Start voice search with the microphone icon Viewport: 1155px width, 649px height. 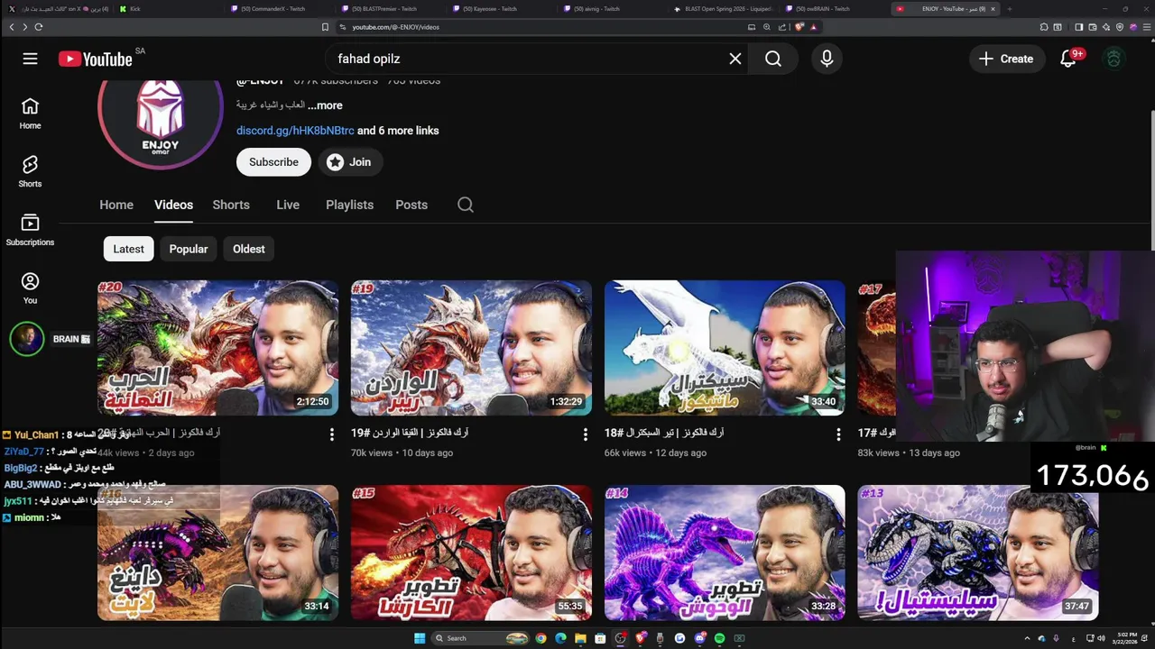pos(827,59)
